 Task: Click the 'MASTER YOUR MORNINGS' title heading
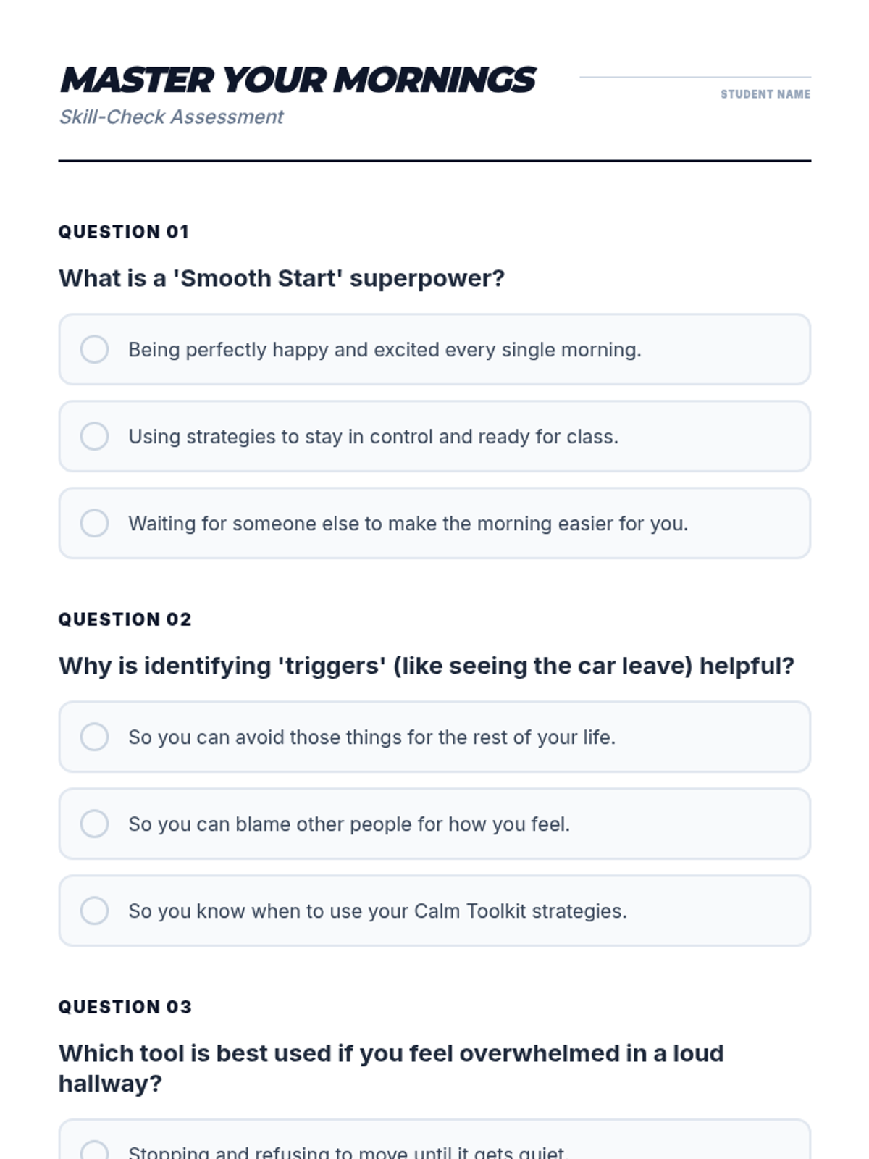[298, 80]
